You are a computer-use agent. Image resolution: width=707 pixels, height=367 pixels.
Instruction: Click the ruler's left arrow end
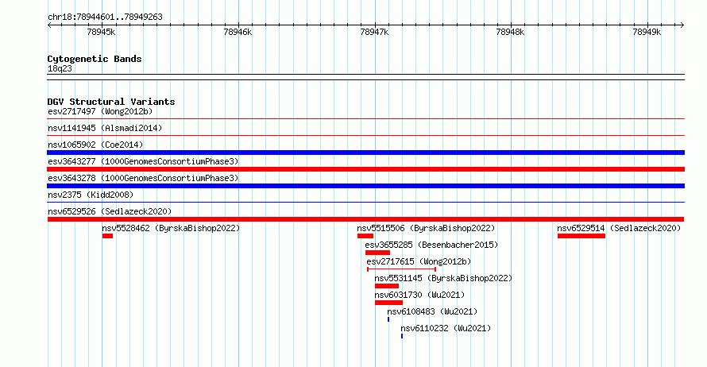pos(49,25)
